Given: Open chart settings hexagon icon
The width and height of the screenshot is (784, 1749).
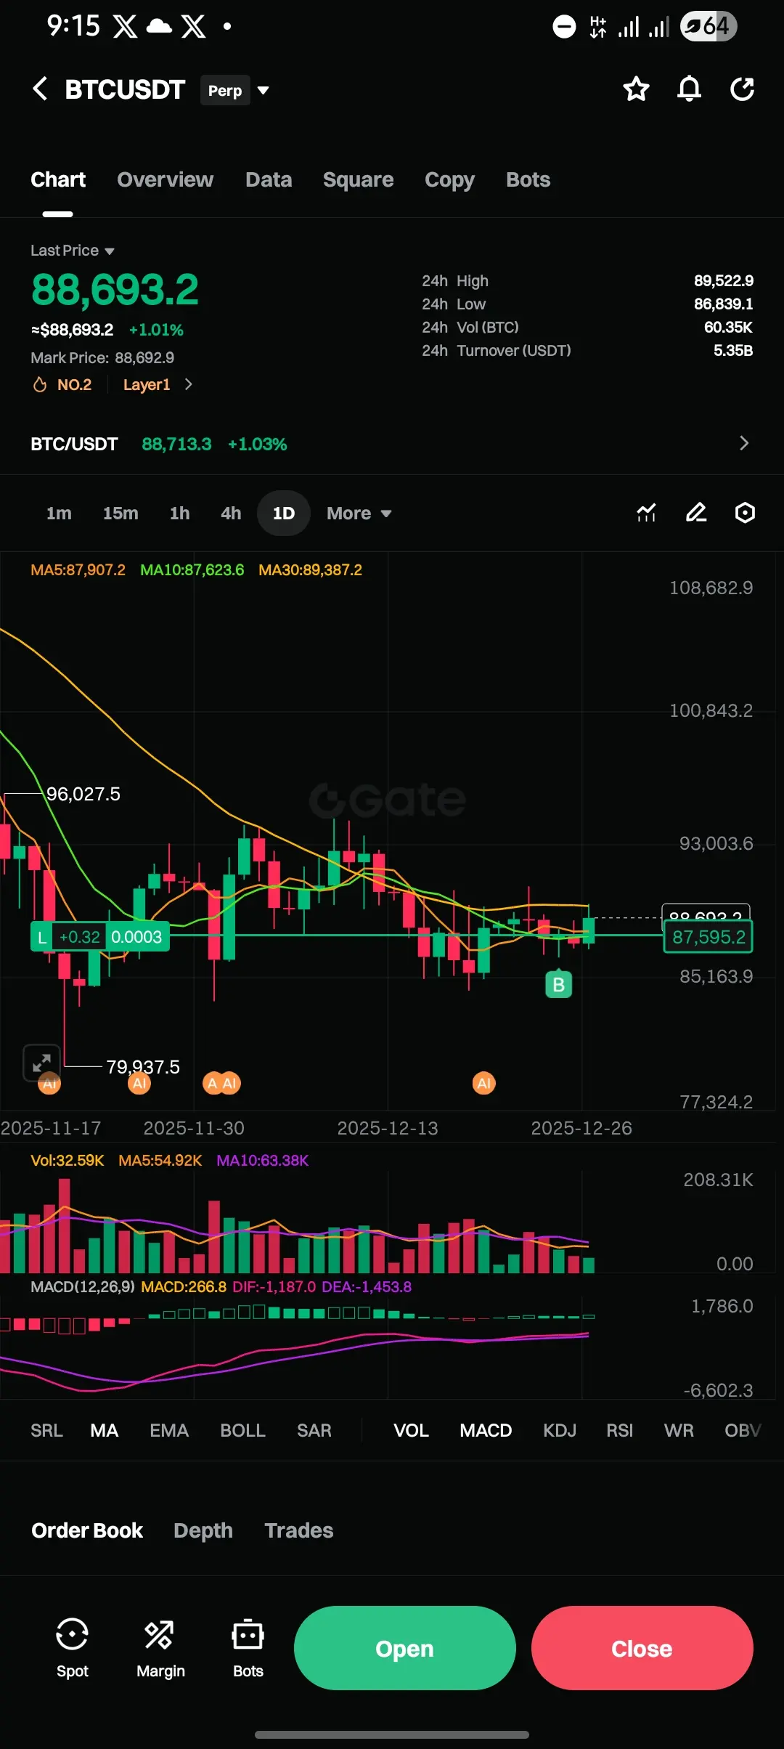Looking at the screenshot, I should 745,513.
